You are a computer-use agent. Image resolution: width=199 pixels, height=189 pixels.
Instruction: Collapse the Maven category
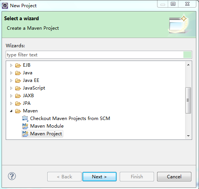click(11, 111)
